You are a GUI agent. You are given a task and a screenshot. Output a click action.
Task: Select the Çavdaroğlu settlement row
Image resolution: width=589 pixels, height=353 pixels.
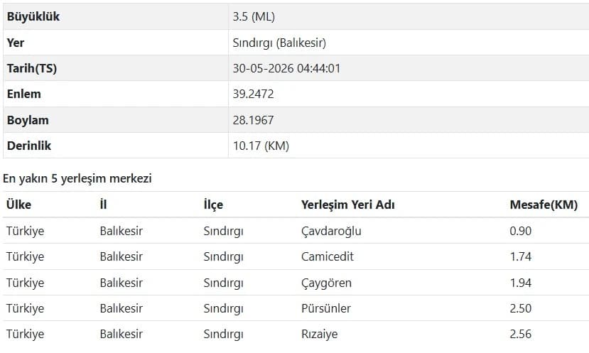click(296, 231)
